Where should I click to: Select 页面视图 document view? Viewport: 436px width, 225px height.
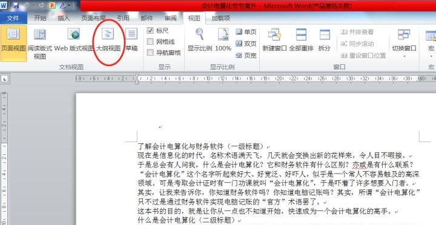[13, 43]
